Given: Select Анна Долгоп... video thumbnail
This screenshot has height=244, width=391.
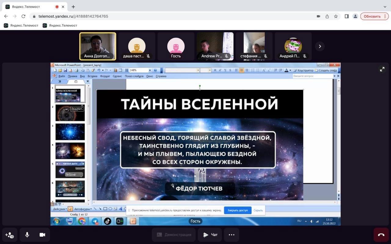Looking at the screenshot, I should 98,46.
